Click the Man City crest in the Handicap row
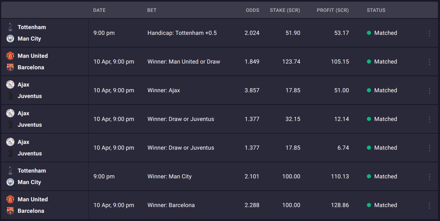 coord(10,39)
